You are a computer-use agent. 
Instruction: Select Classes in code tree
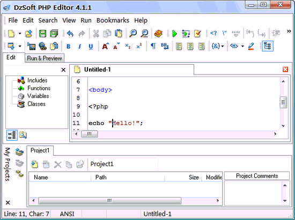point(36,104)
